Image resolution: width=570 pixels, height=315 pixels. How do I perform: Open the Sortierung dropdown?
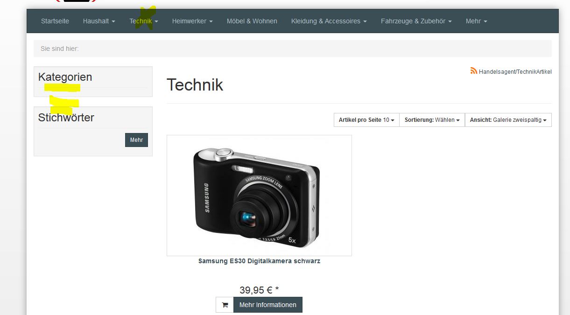(432, 120)
